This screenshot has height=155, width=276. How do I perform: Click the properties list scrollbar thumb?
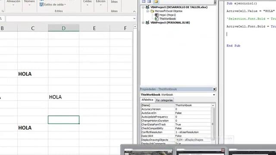pos(213,124)
